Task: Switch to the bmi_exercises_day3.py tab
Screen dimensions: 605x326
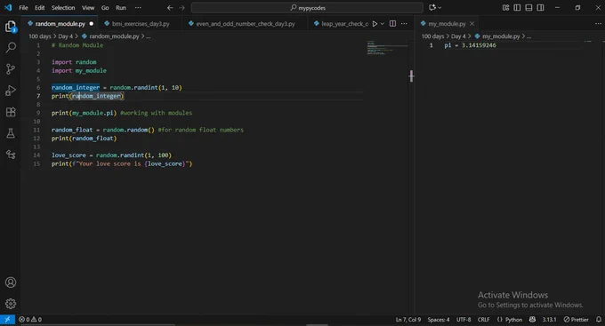Action: (x=141, y=23)
